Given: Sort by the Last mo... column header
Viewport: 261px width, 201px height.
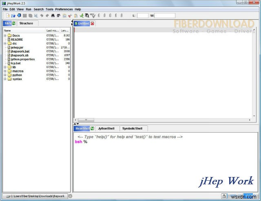Looking at the screenshot, I should click(x=53, y=31).
